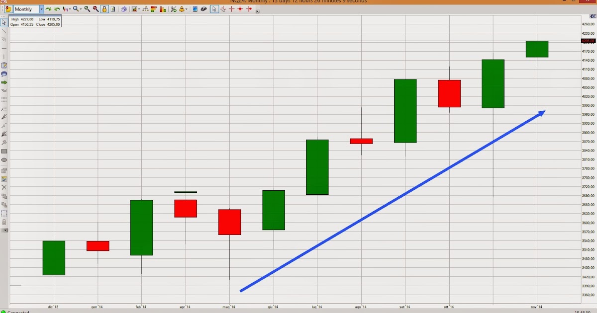Image resolution: width=597 pixels, height=313 pixels.
Task: Click the blue book icon in toolbar
Action: point(195,9)
